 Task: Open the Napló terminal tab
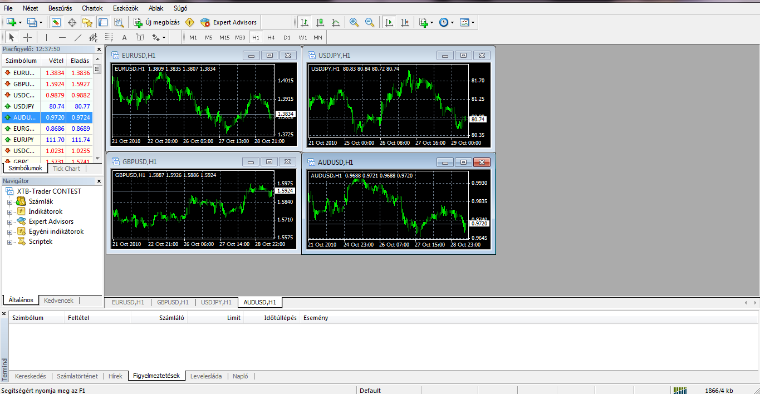(x=241, y=376)
